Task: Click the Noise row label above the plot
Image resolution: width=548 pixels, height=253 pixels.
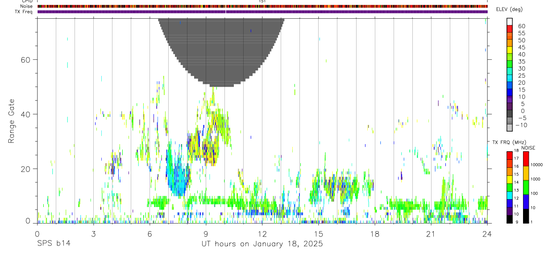Action: pos(27,6)
